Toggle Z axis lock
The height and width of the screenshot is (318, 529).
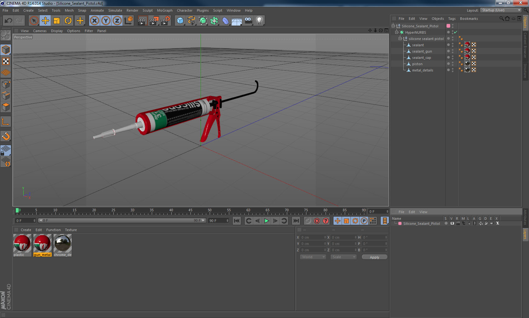117,21
